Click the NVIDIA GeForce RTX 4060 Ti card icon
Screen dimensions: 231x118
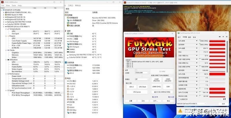click(x=6, y=27)
